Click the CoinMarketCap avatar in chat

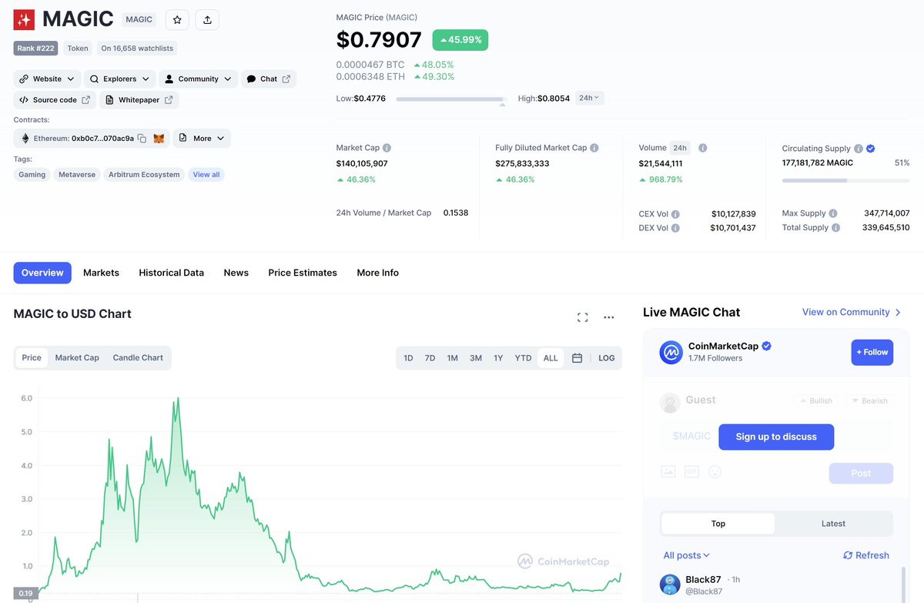(x=671, y=353)
